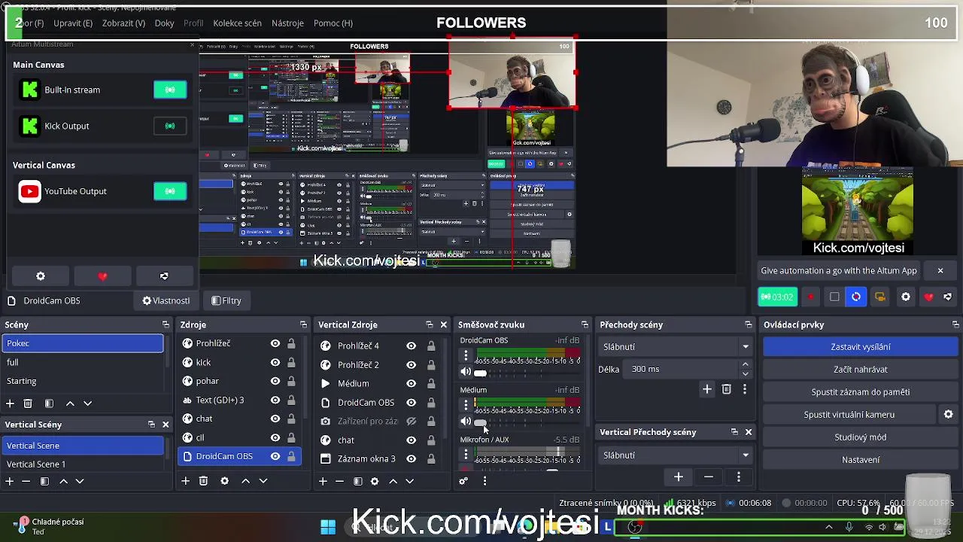Increase Délka duration with up arrow
963x542 pixels.
coord(745,365)
